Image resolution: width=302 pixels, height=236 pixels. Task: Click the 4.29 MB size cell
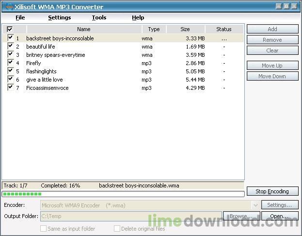pyautogui.click(x=195, y=88)
